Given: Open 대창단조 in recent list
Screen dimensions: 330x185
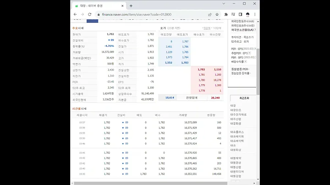Looking at the screenshot, I should tap(236, 110).
